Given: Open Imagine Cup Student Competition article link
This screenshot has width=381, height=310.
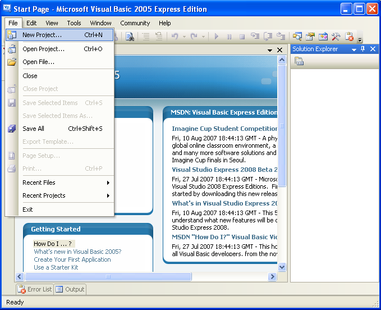Looking at the screenshot, I should click(224, 129).
